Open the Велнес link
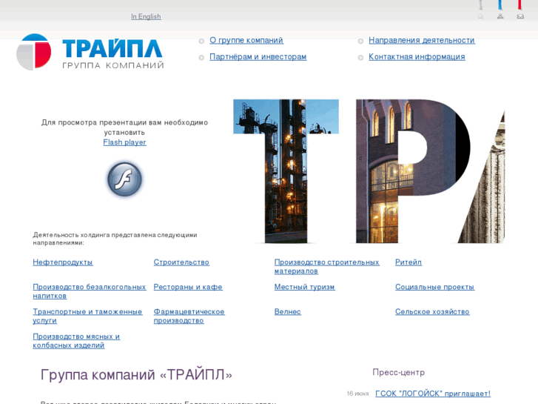 pos(288,311)
